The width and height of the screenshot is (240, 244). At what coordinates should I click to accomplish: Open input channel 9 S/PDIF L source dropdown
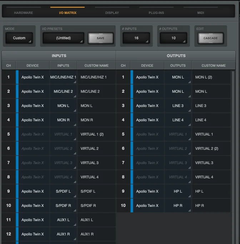pos(63,191)
